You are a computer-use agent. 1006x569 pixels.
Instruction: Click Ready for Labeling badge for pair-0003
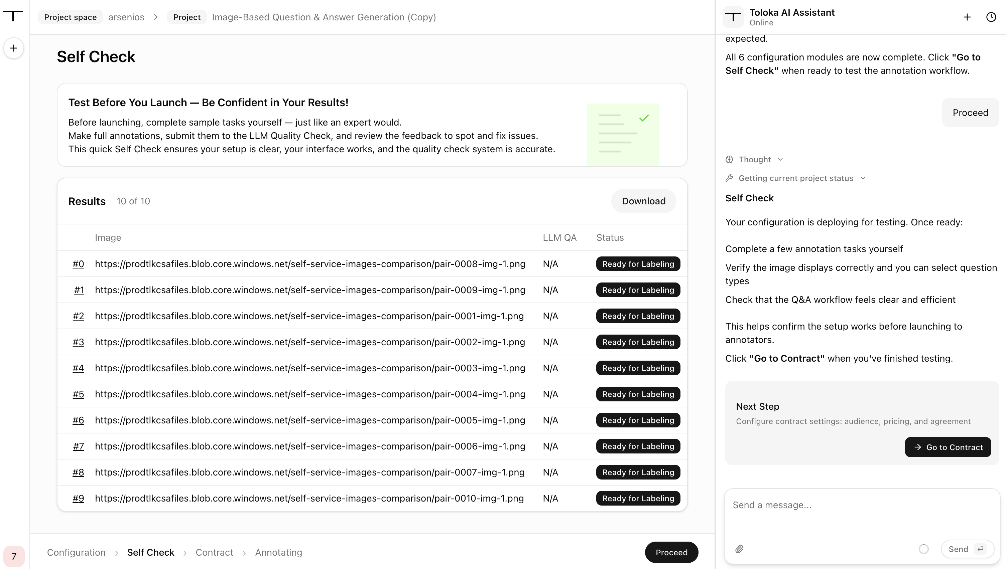[x=638, y=368]
